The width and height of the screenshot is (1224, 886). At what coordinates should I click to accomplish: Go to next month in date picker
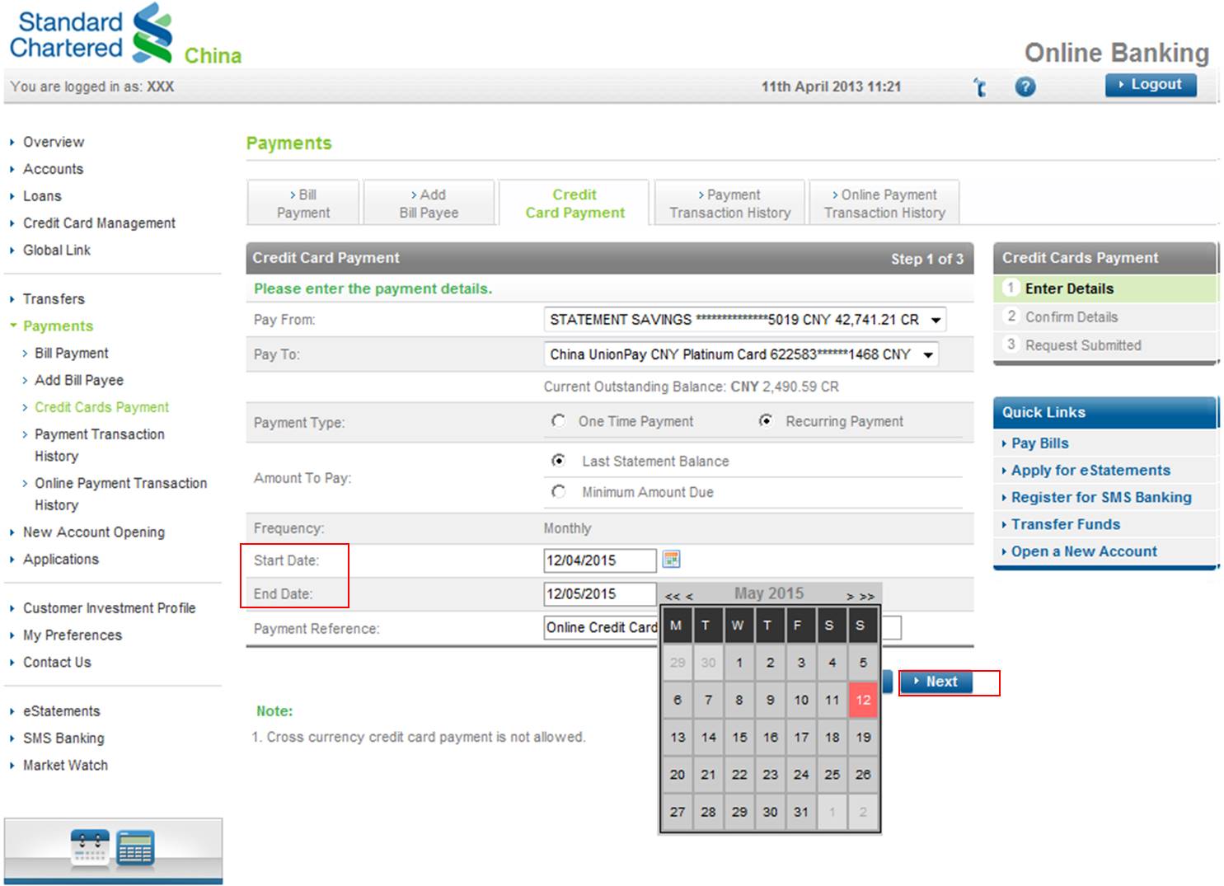click(x=850, y=596)
